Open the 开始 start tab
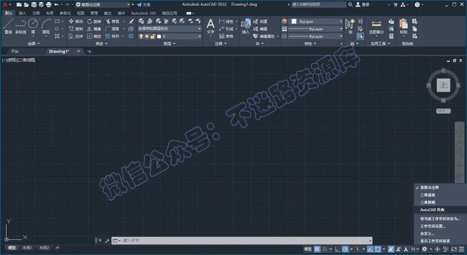 pos(15,51)
